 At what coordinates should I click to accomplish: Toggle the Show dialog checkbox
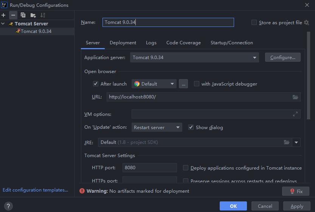pyautogui.click(x=191, y=127)
